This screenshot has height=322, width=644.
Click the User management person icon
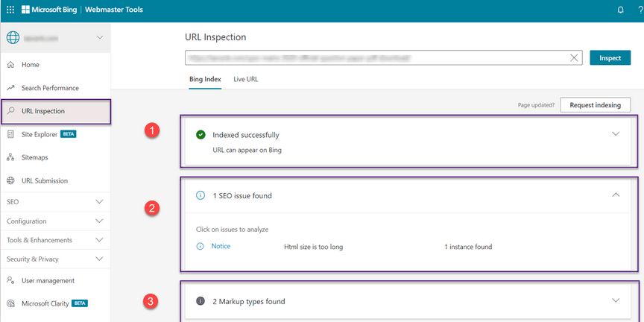tap(11, 280)
